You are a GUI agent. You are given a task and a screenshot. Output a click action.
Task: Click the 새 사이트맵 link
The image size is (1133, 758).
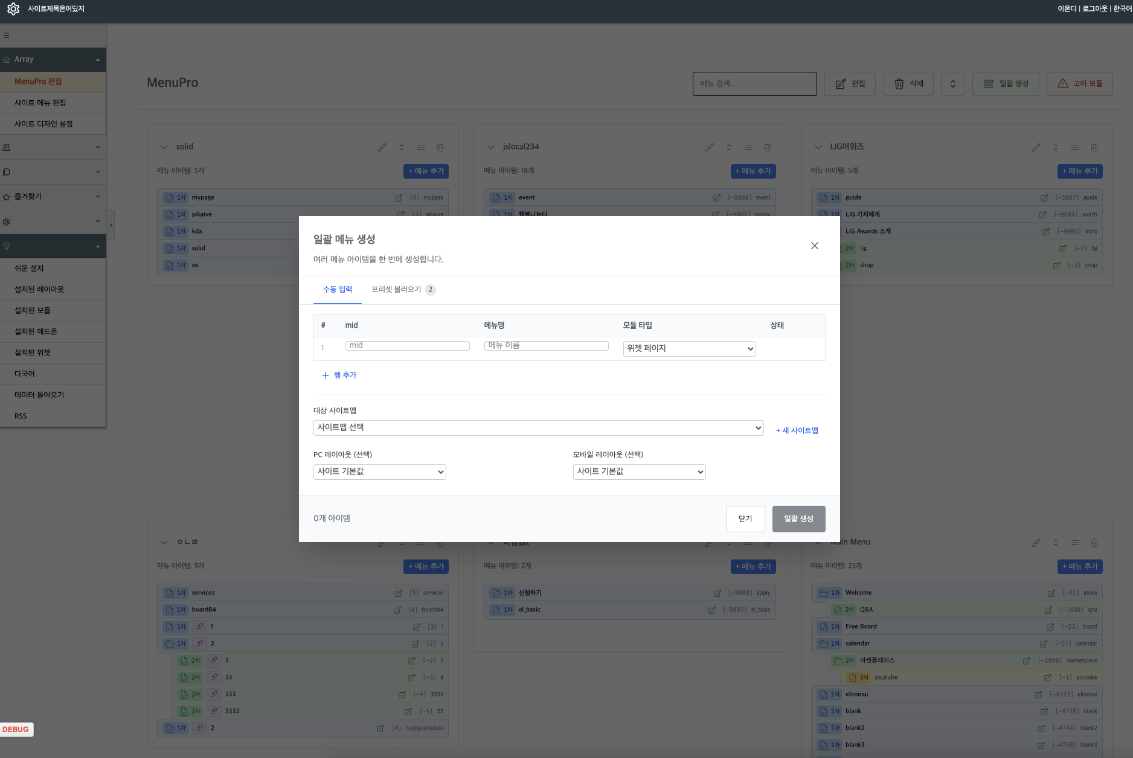tap(797, 430)
